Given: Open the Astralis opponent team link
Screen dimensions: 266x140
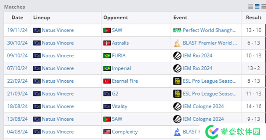Looking at the screenshot, I should (x=120, y=43).
